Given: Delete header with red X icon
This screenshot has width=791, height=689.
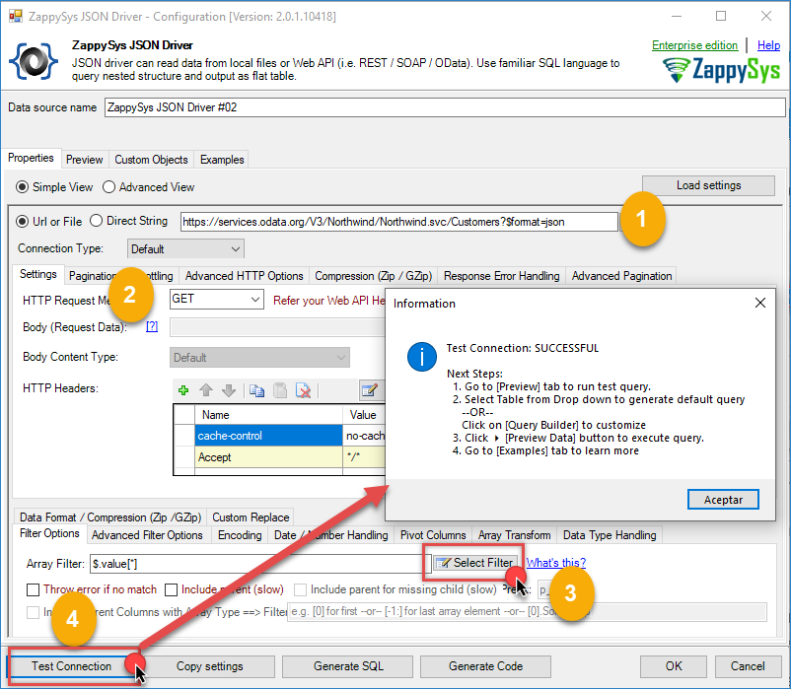Looking at the screenshot, I should coord(303,390).
